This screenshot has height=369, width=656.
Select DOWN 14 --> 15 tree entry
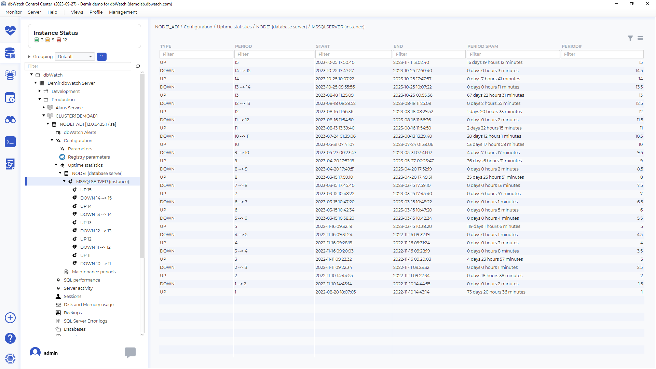96,198
